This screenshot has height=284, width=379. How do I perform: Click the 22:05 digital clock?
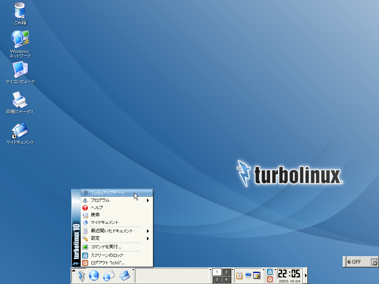pos(289,274)
